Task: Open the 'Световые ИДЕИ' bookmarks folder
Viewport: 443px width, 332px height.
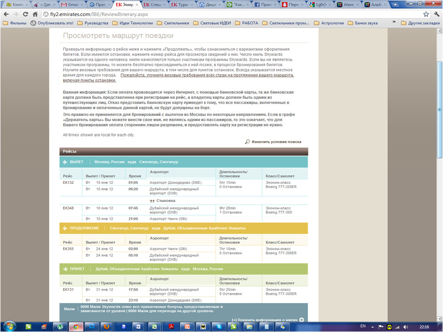Action: pos(212,23)
